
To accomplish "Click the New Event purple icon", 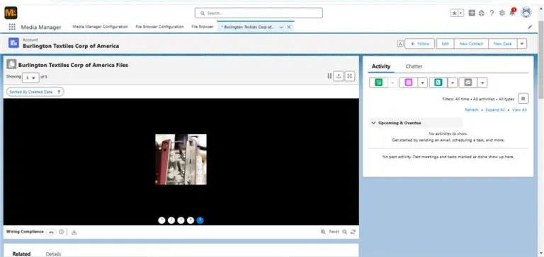I will click(x=409, y=83).
